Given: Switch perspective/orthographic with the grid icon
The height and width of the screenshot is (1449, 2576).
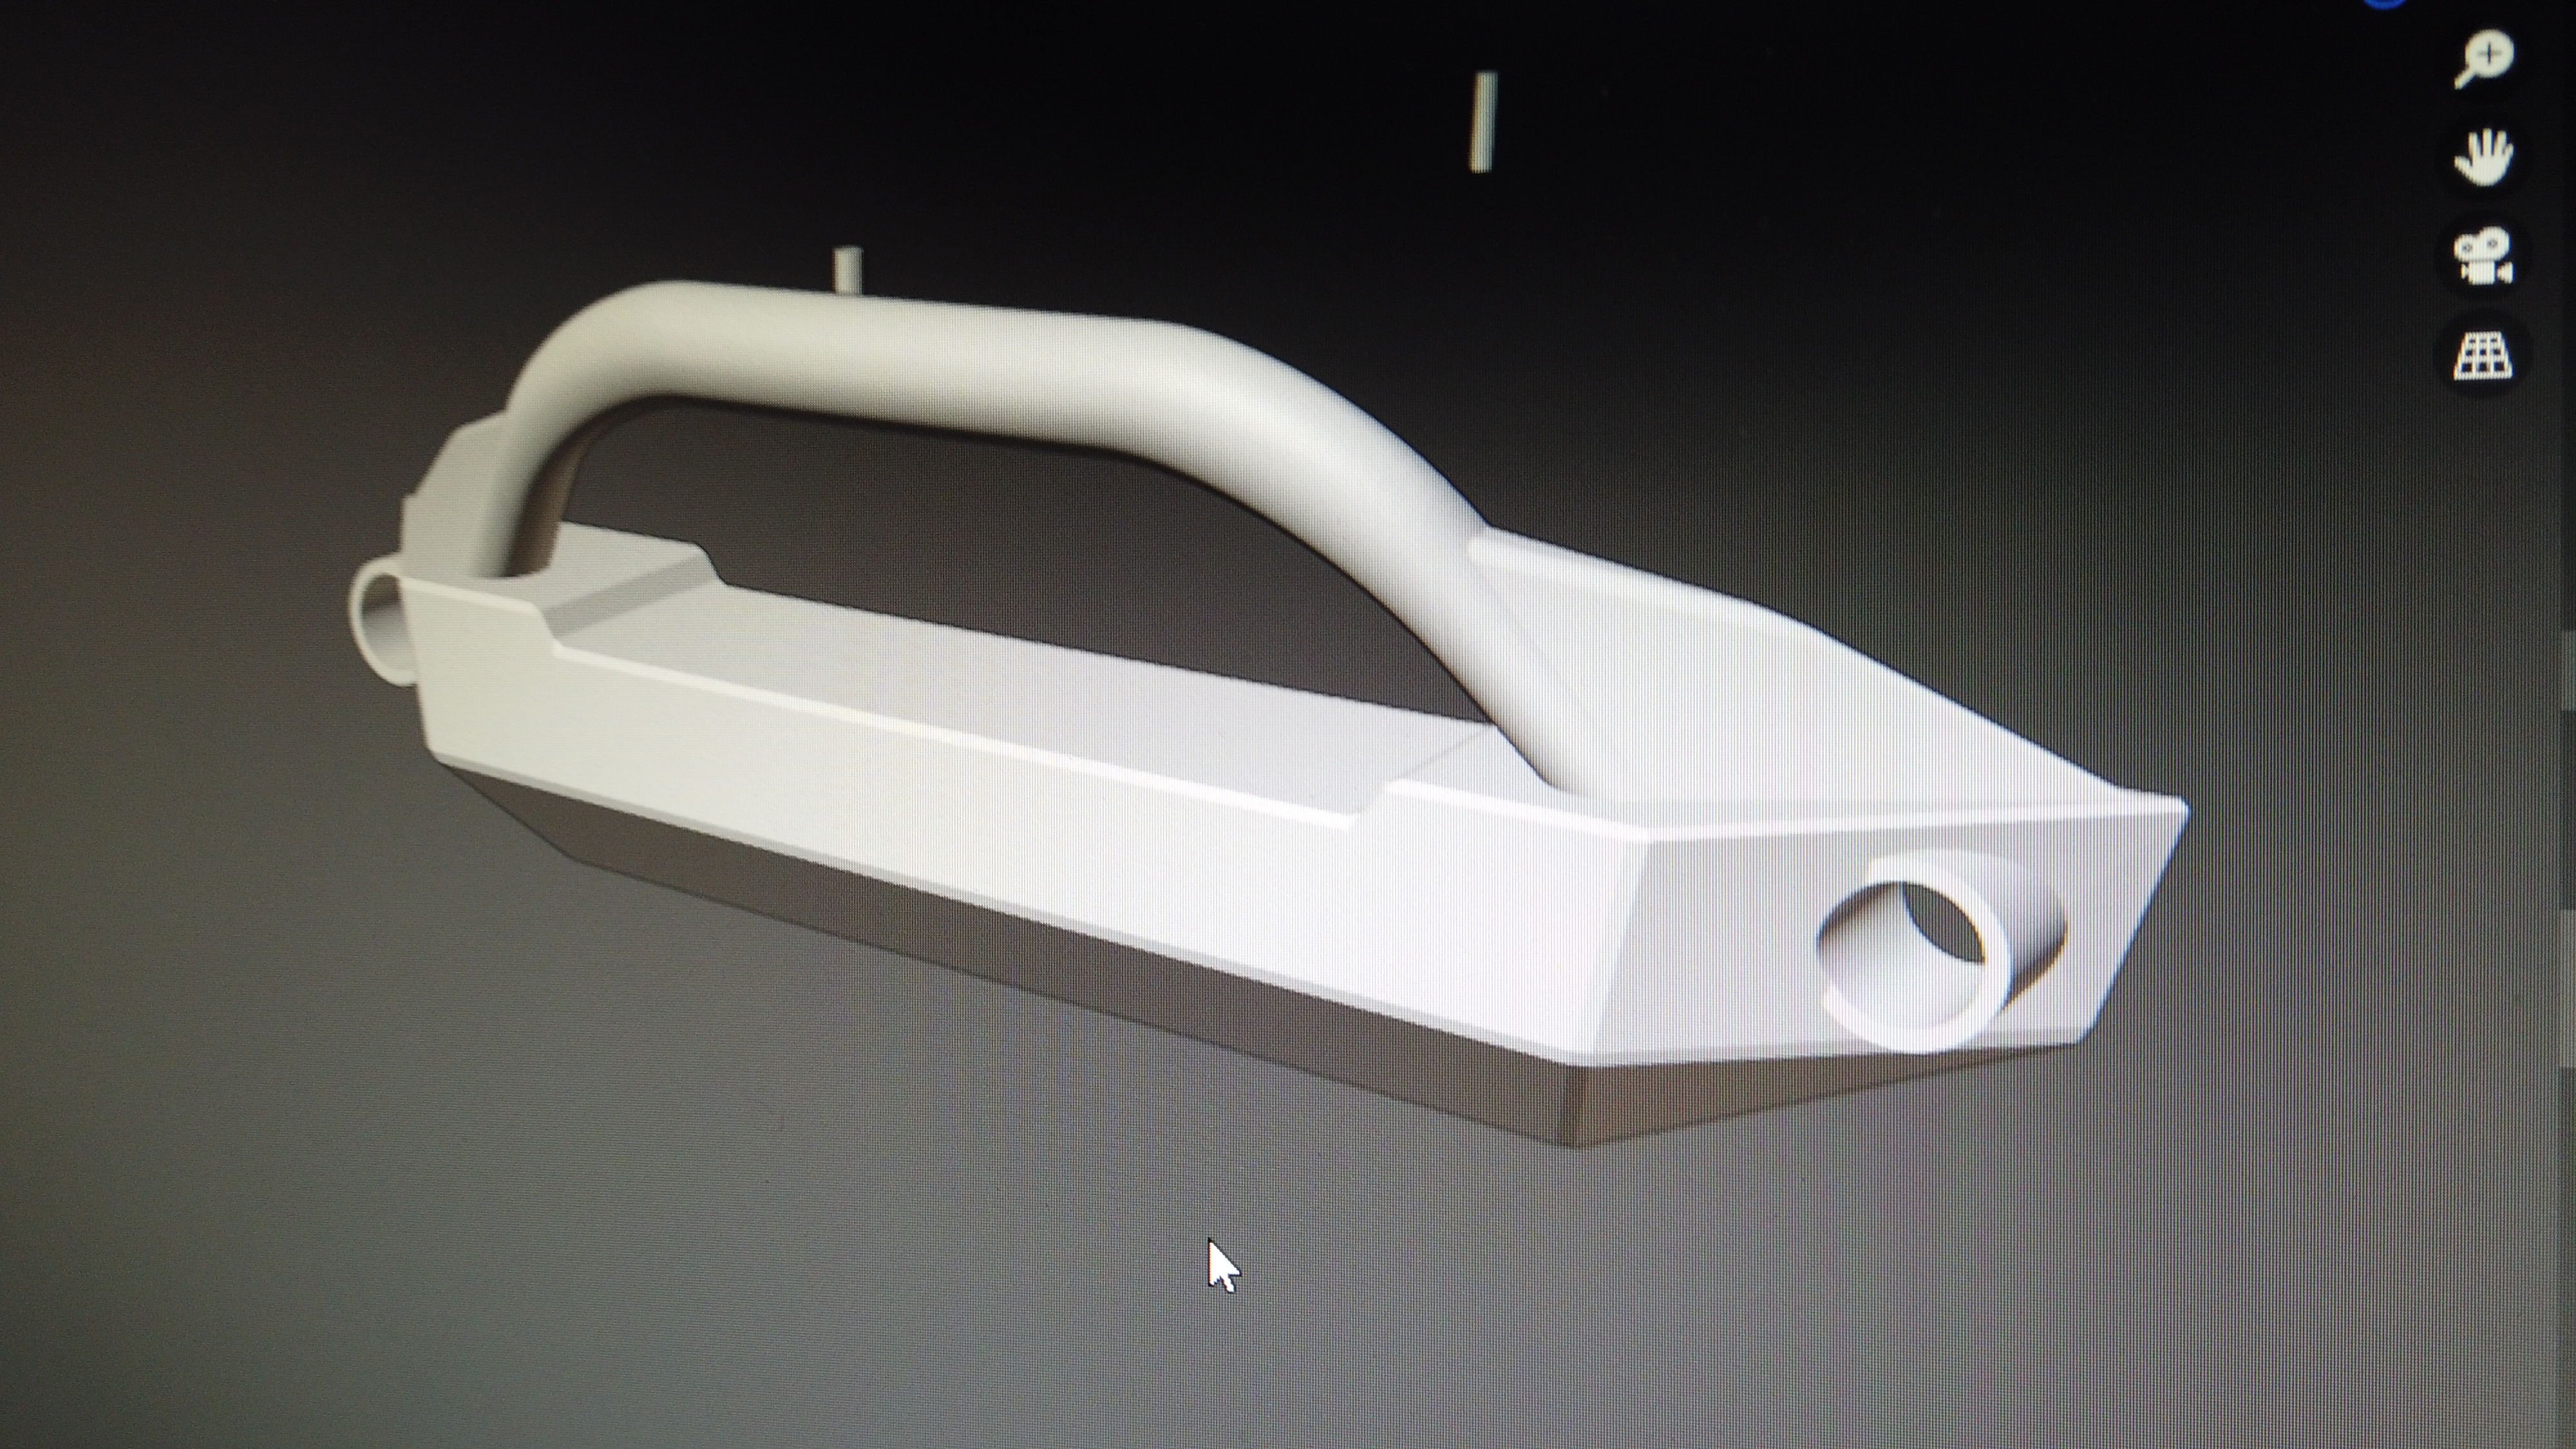Looking at the screenshot, I should [2483, 357].
